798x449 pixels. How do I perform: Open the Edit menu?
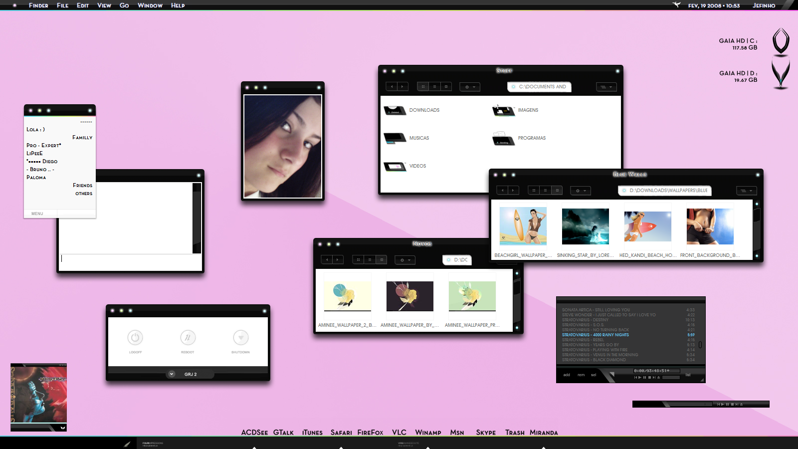coord(83,5)
